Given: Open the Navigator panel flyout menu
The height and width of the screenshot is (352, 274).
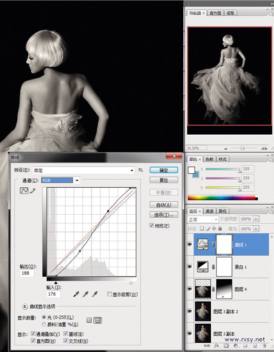Looking at the screenshot, I should point(270,15).
